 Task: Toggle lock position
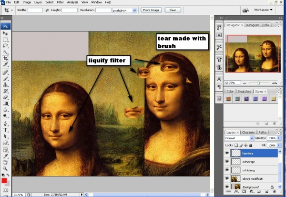246,145
